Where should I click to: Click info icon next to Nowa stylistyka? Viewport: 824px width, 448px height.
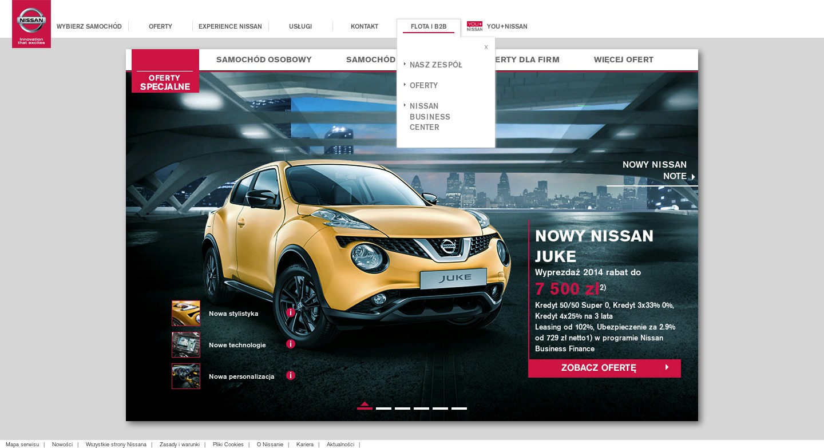[291, 312]
